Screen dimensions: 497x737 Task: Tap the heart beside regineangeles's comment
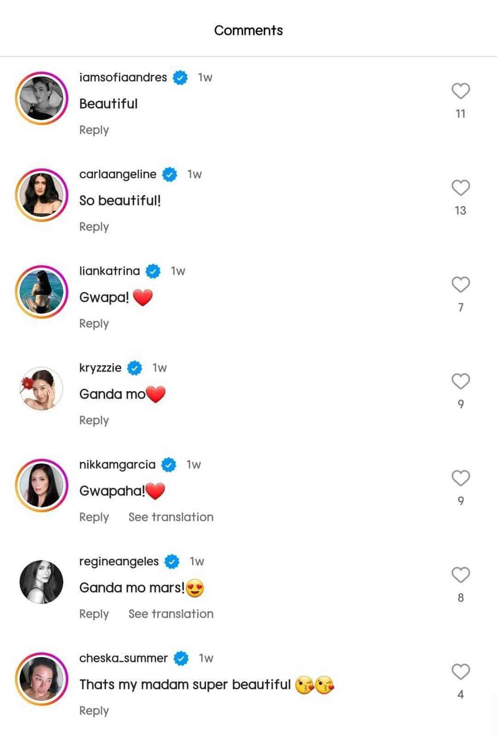tap(461, 575)
